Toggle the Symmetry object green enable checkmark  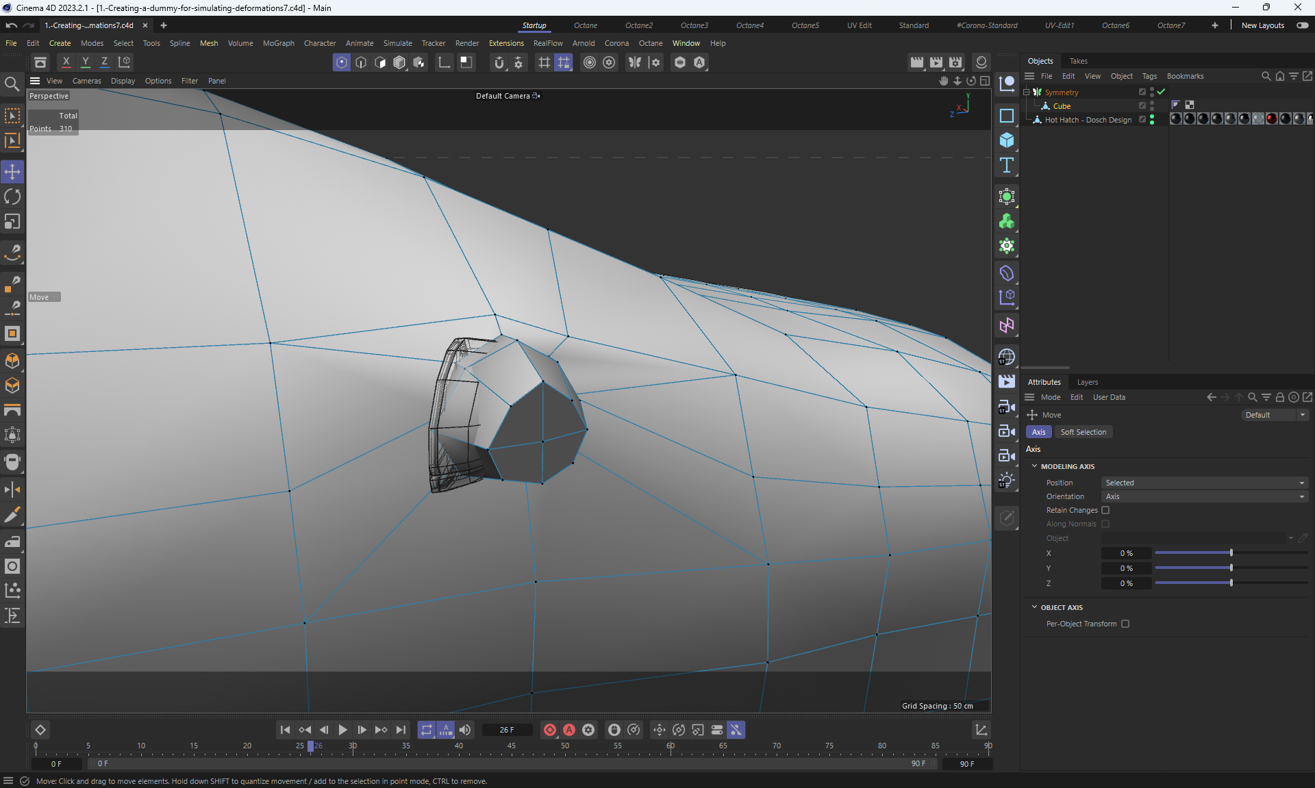(x=1161, y=92)
